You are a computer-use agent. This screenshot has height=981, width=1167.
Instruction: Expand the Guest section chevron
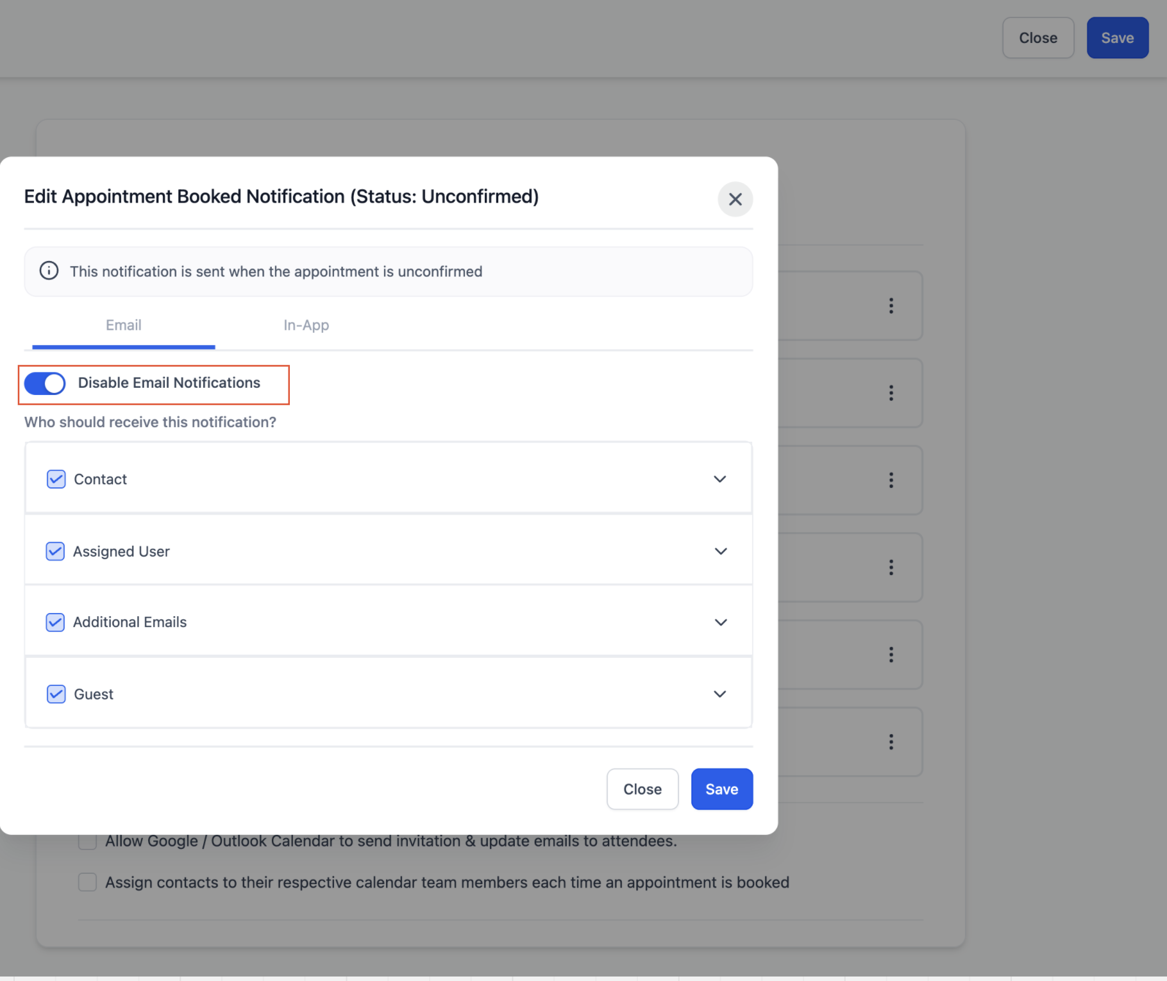[720, 694]
